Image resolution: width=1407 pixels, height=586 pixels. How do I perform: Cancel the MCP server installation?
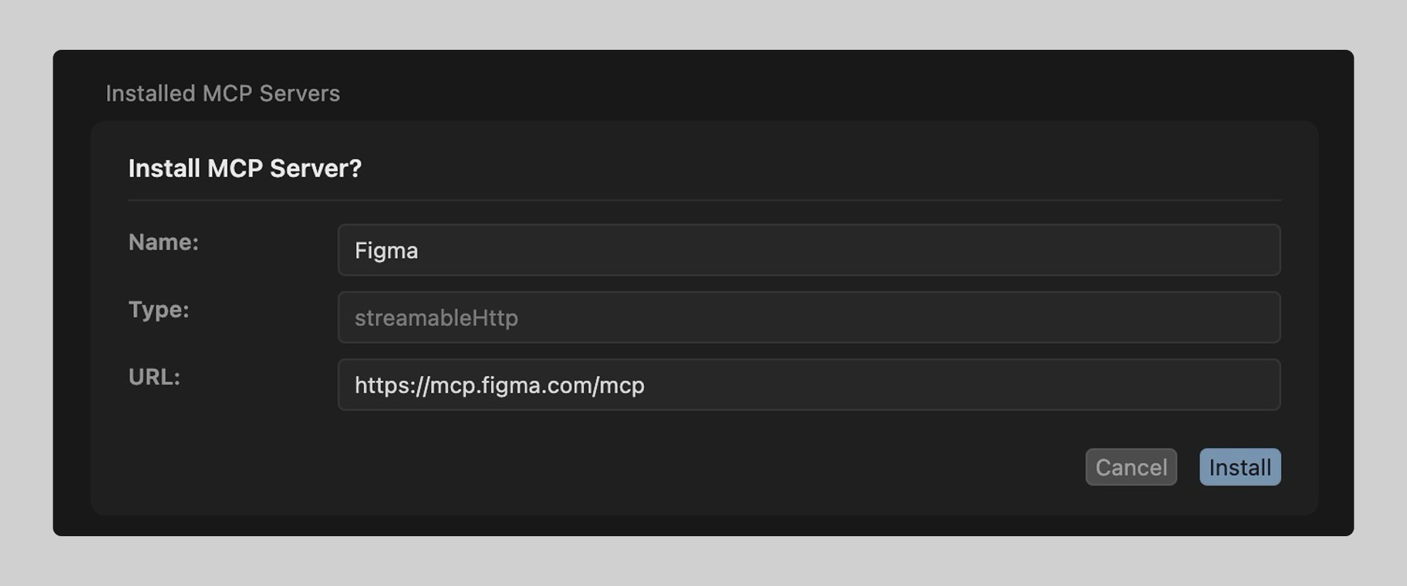pos(1131,467)
